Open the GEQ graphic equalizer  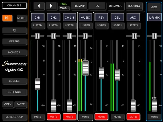[154, 7]
